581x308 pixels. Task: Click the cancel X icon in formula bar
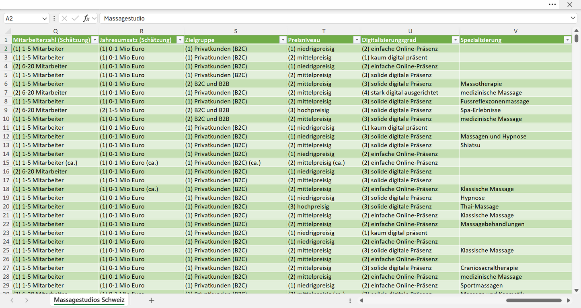tap(64, 18)
